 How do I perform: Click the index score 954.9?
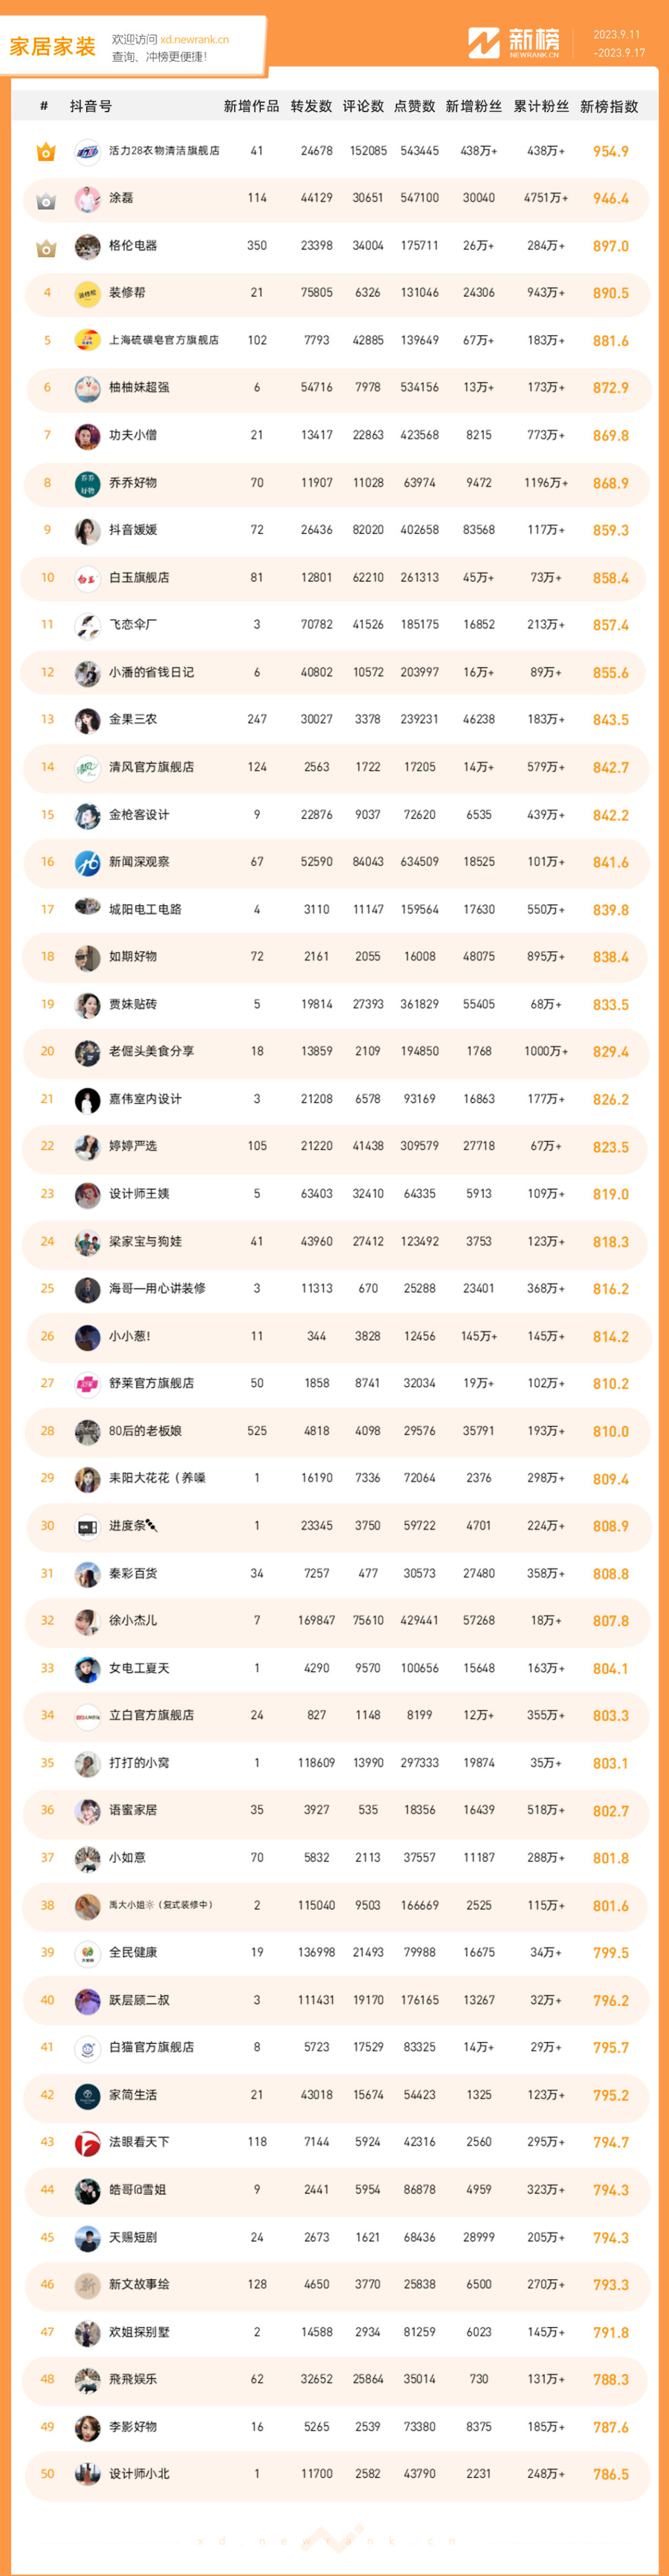coord(611,152)
